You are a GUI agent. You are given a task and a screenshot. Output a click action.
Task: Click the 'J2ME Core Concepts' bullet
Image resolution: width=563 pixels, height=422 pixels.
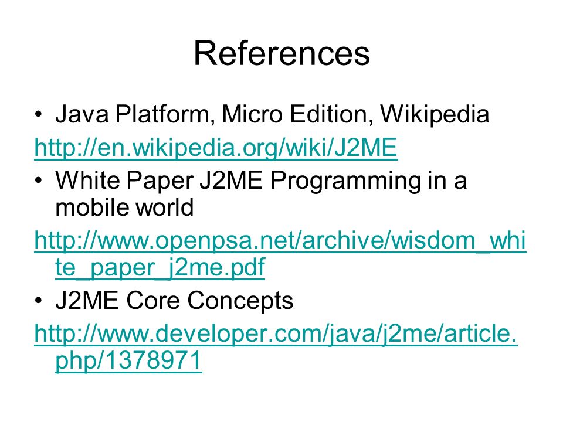(174, 300)
